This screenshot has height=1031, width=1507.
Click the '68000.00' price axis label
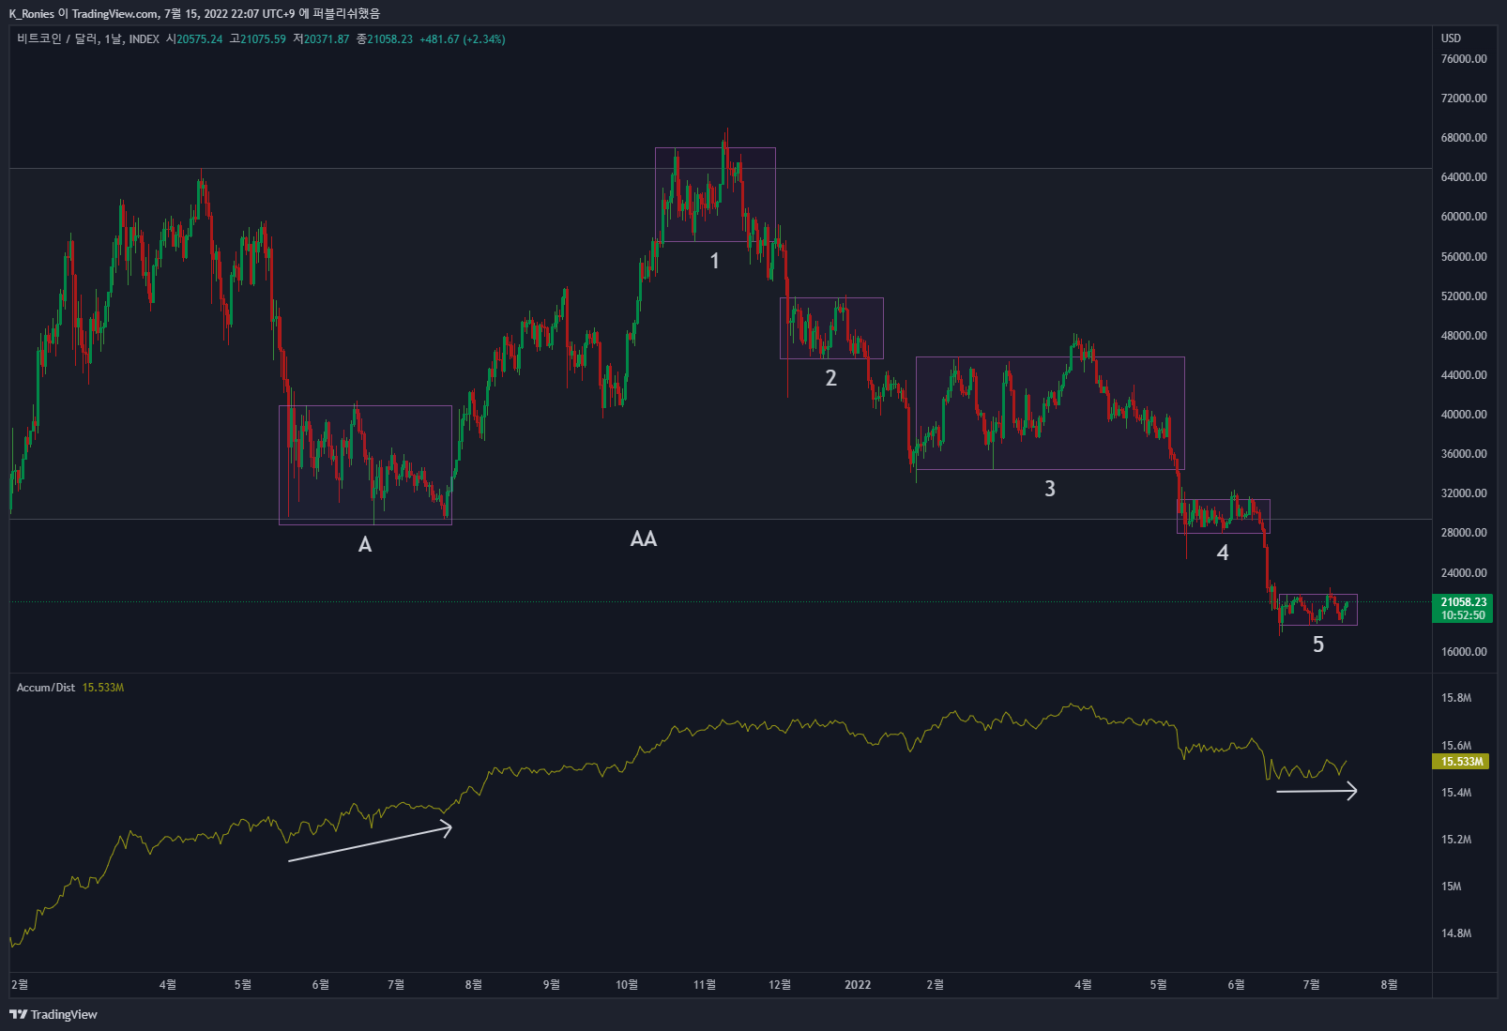1464,138
